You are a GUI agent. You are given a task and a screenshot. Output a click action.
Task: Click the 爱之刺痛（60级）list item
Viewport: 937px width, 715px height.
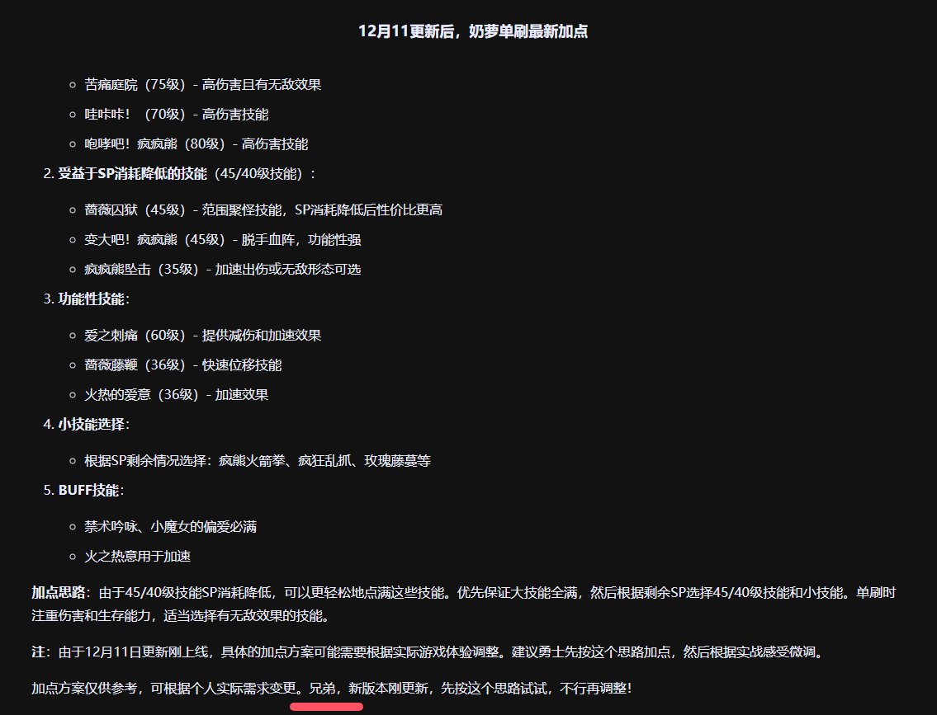(x=202, y=336)
